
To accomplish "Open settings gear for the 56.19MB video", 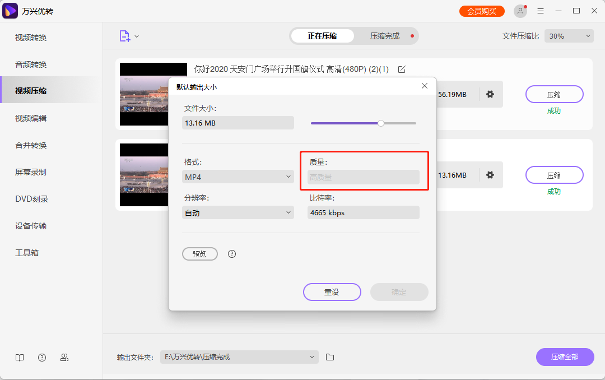I will coord(490,94).
